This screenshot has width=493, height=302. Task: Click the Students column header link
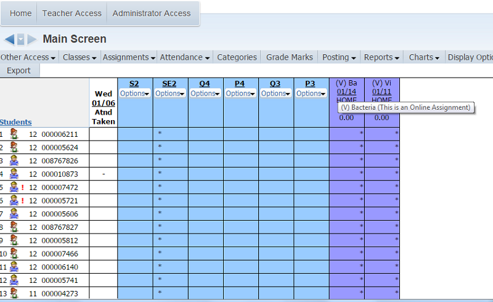[16, 122]
